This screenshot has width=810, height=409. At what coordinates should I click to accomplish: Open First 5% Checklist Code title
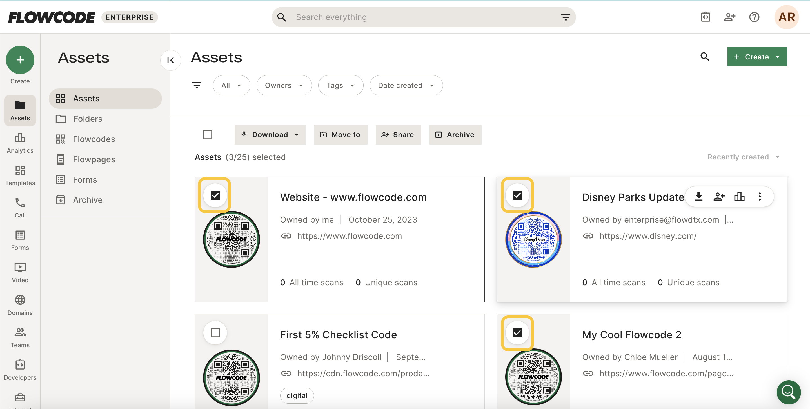(338, 334)
